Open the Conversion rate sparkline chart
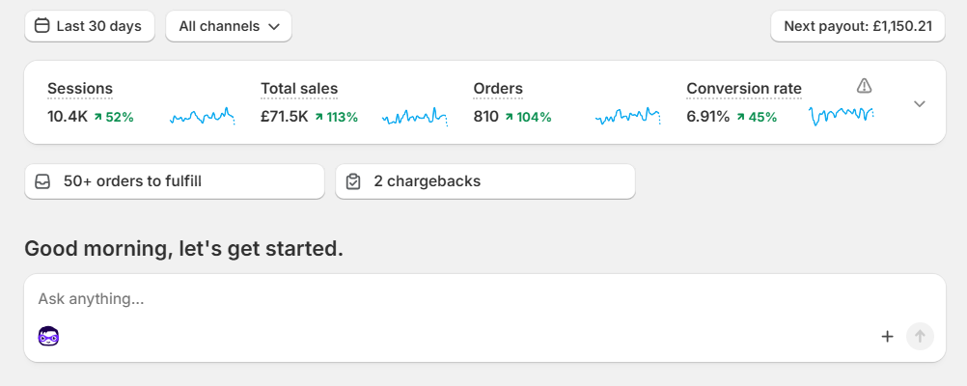Screen dimensions: 967x386 click(842, 117)
